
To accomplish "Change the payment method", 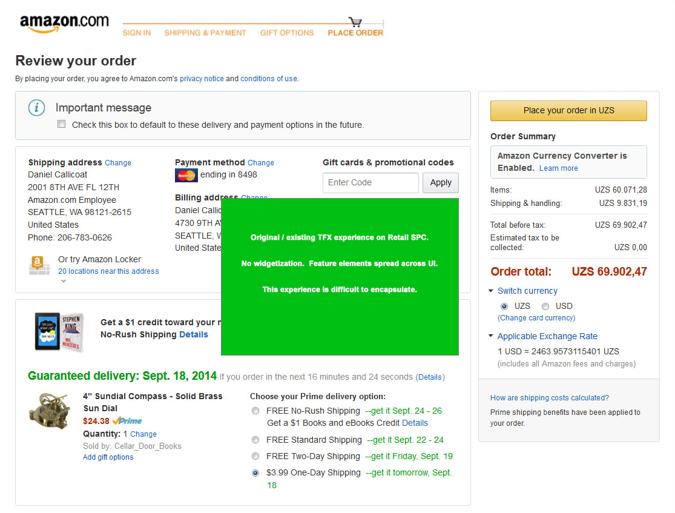I will pos(261,163).
